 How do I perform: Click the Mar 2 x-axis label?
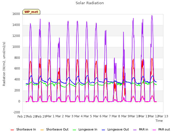click(x=60, y=116)
